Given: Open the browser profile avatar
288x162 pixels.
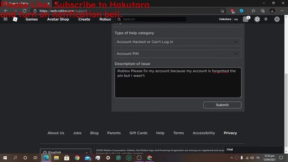Looking at the screenshot, I should pyautogui.click(x=272, y=11).
